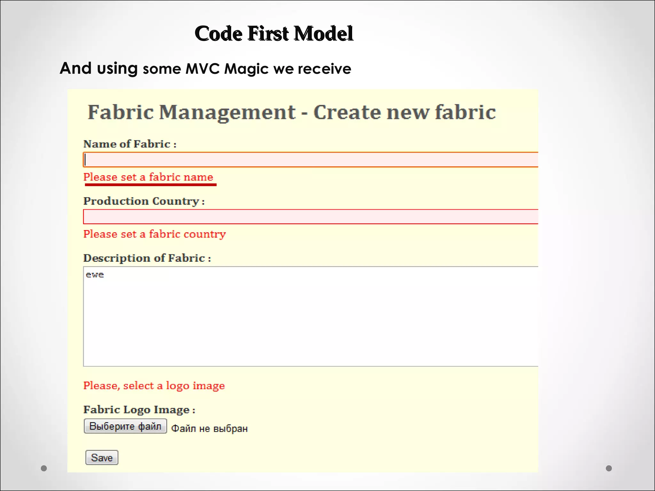Click the 'Description of Fabric :' label
655x491 pixels.
click(147, 258)
